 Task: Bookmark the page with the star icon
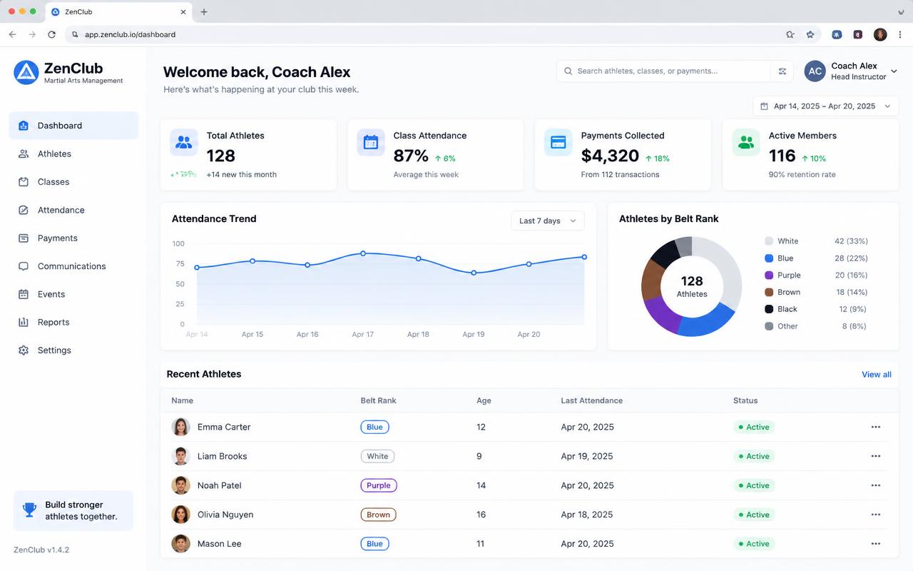click(x=810, y=34)
